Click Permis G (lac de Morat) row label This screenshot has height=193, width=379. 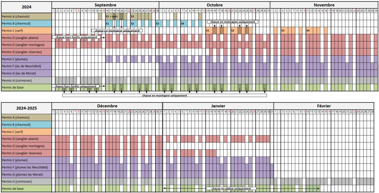point(26,73)
